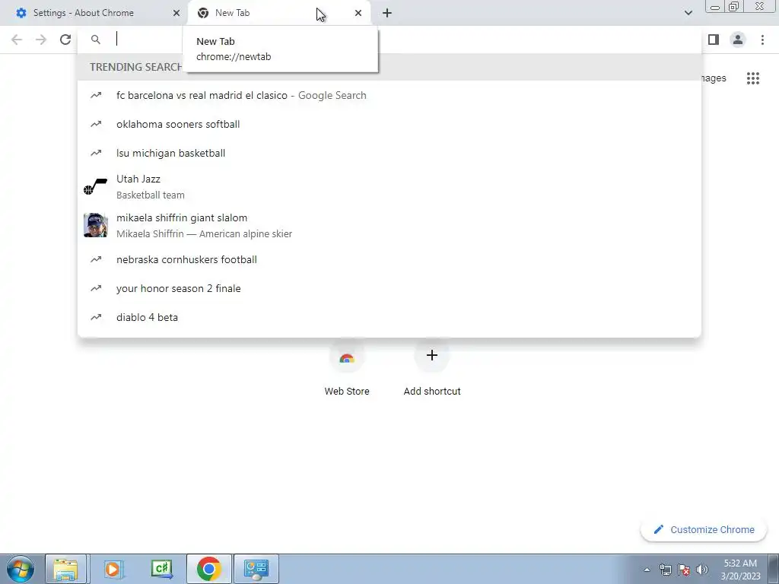Click the forward navigation arrow
Image resolution: width=779 pixels, height=584 pixels.
[41, 40]
